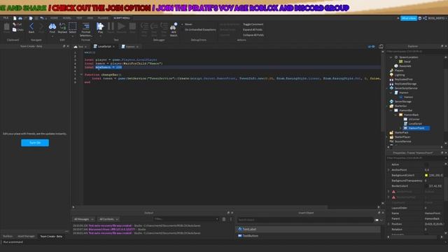Click the undo arrow in quick bar

pyautogui.click(x=42, y=18)
